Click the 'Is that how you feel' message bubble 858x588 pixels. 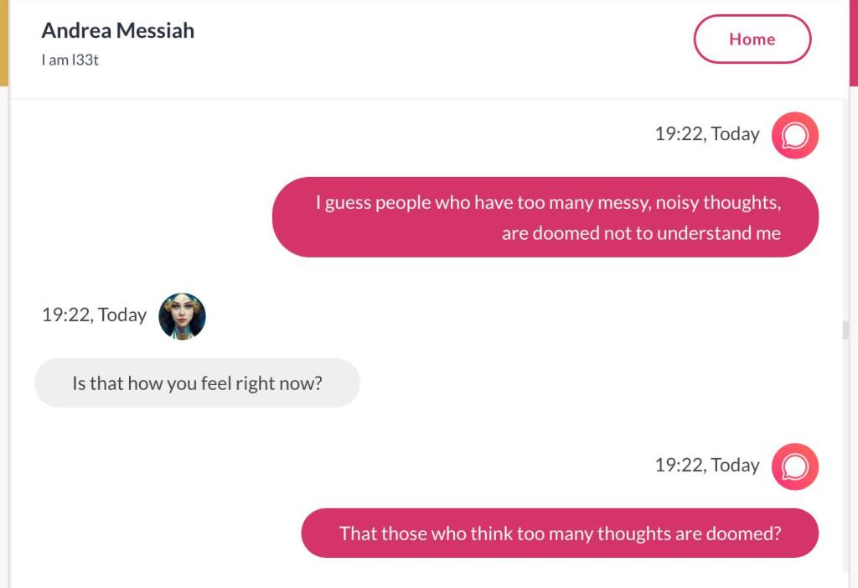pyautogui.click(x=197, y=384)
